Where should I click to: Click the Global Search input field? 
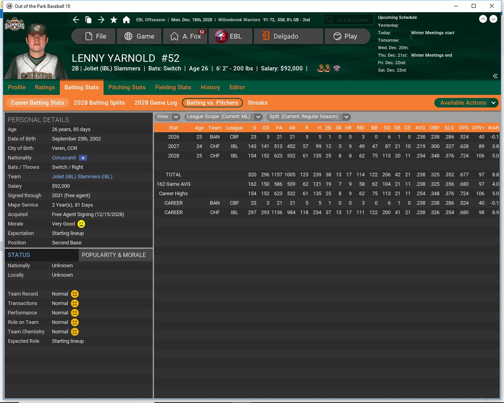pos(348,20)
